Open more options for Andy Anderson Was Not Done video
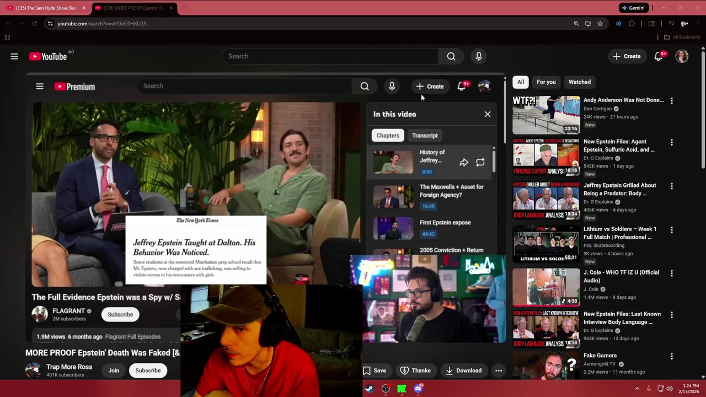The image size is (706, 397). click(671, 101)
